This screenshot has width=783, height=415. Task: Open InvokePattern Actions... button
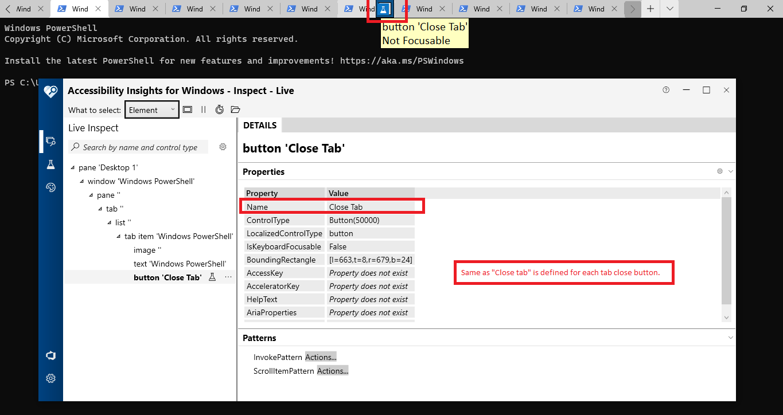pos(321,357)
